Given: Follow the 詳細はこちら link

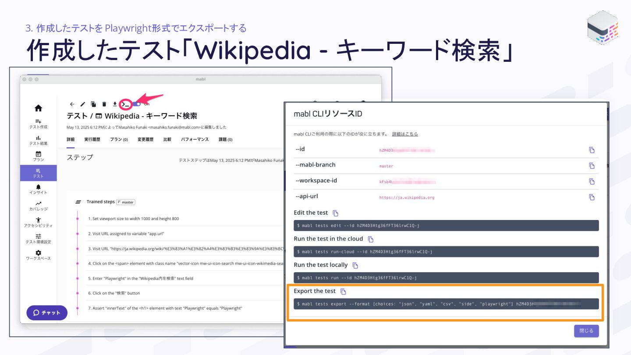Looking at the screenshot, I should (x=405, y=134).
